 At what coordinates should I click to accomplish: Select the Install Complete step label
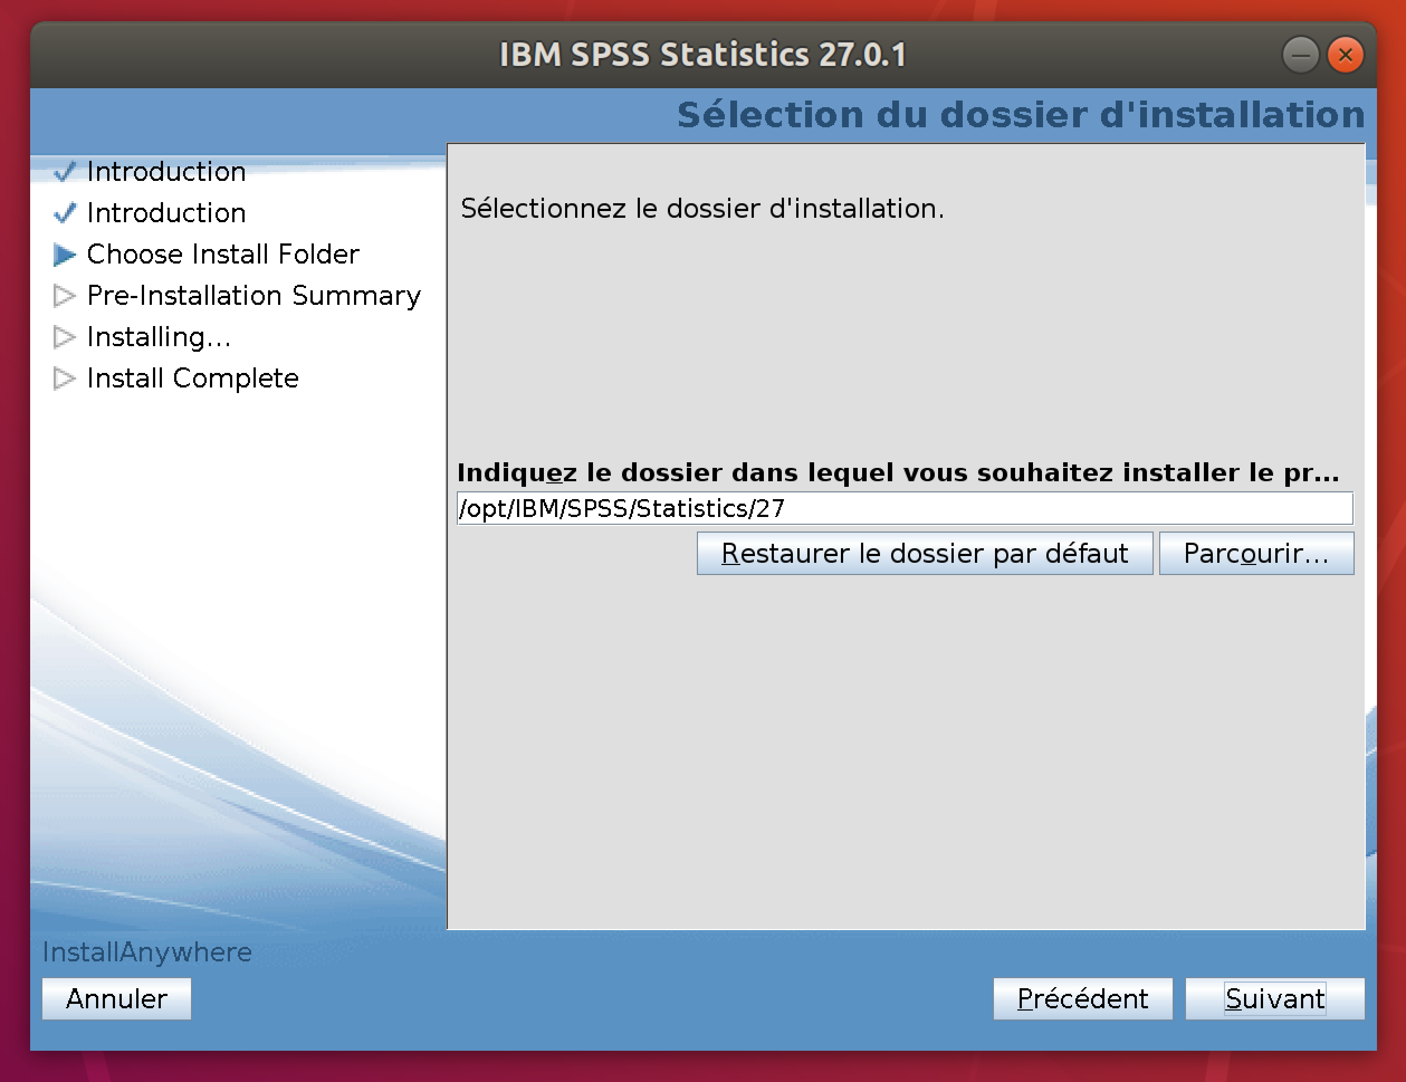[193, 378]
